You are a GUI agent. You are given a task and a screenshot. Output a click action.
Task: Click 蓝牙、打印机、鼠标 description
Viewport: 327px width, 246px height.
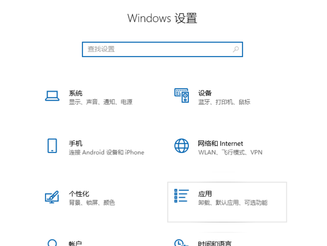224,102
